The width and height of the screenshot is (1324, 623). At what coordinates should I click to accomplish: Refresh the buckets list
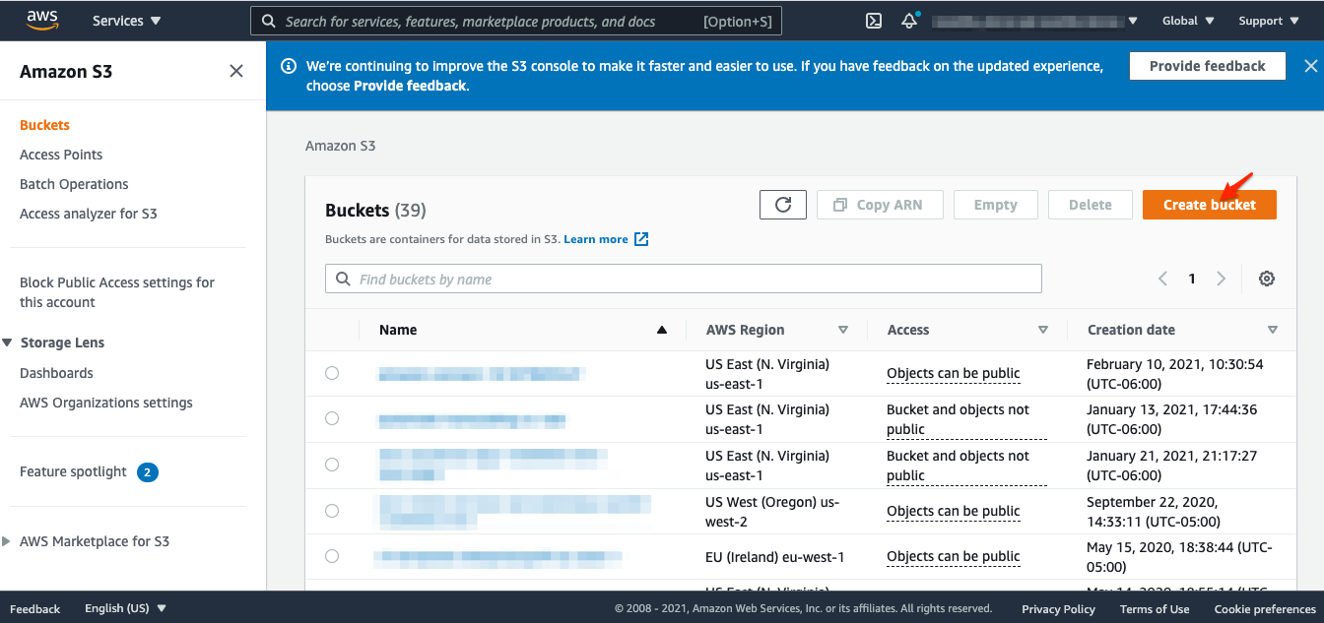click(783, 205)
